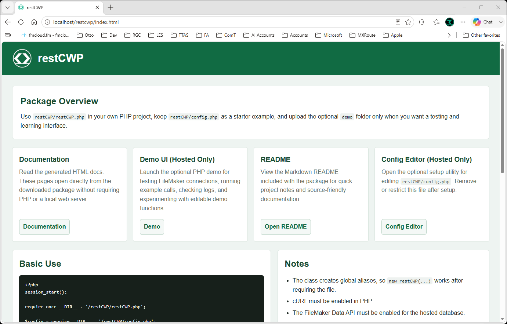
Task: Open the ComT favorites folder
Action: tap(226, 35)
